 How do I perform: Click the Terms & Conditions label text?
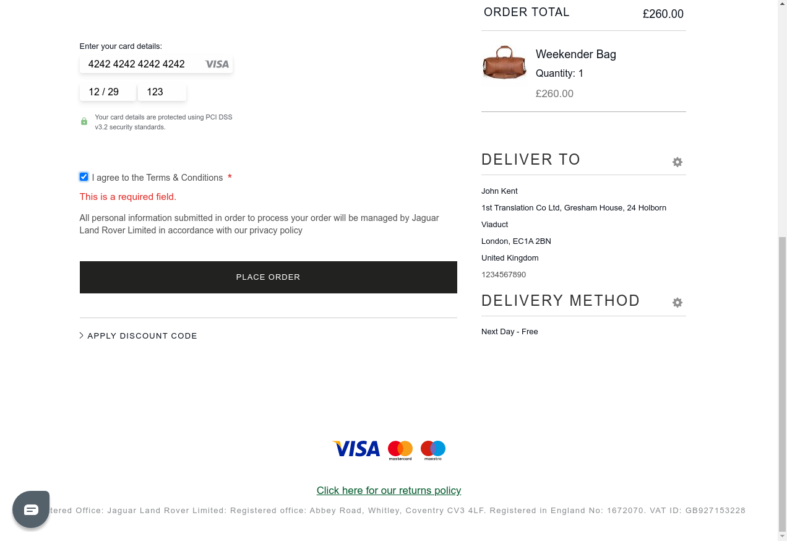157,178
